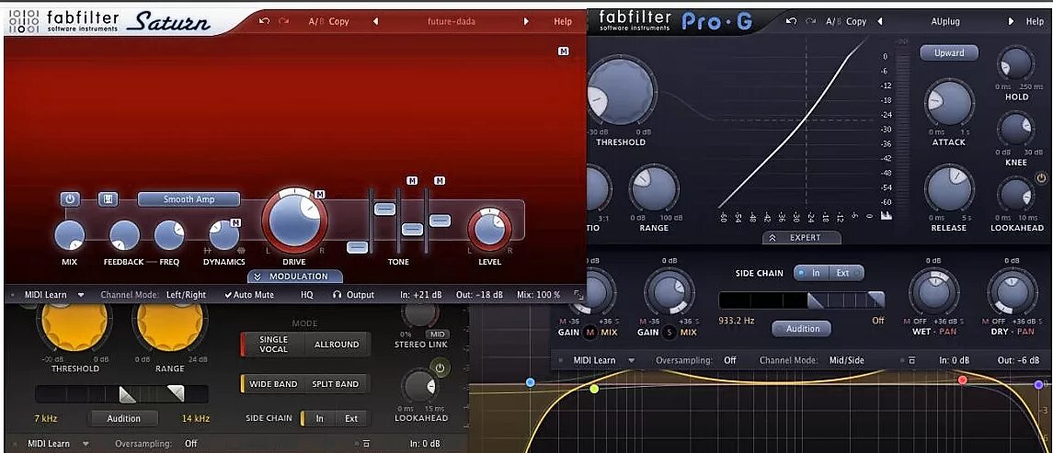Open the AUplug preset menu in Pro-G
The width and height of the screenshot is (1053, 453).
(x=944, y=21)
